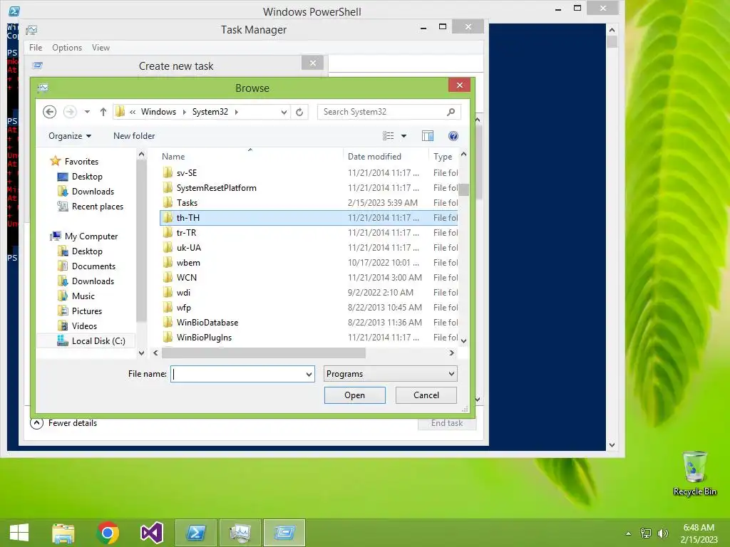Screen dimensions: 730x547
Task: Open Visual Studio from taskbar
Action: click(152, 533)
